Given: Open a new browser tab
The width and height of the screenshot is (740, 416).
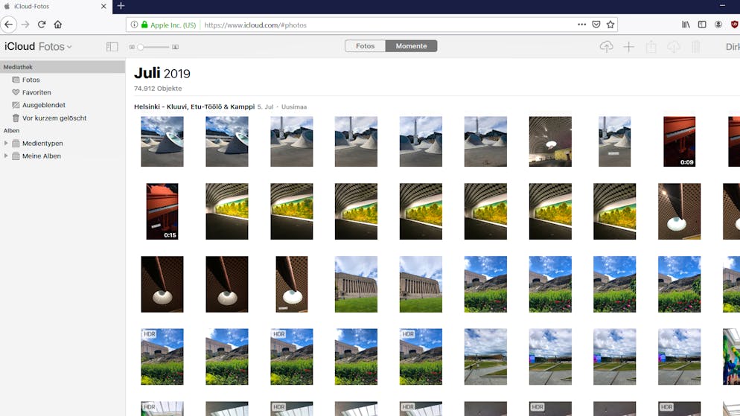Looking at the screenshot, I should point(121,6).
